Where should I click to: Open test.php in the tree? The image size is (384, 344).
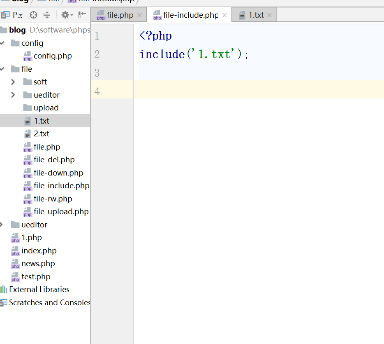36,277
